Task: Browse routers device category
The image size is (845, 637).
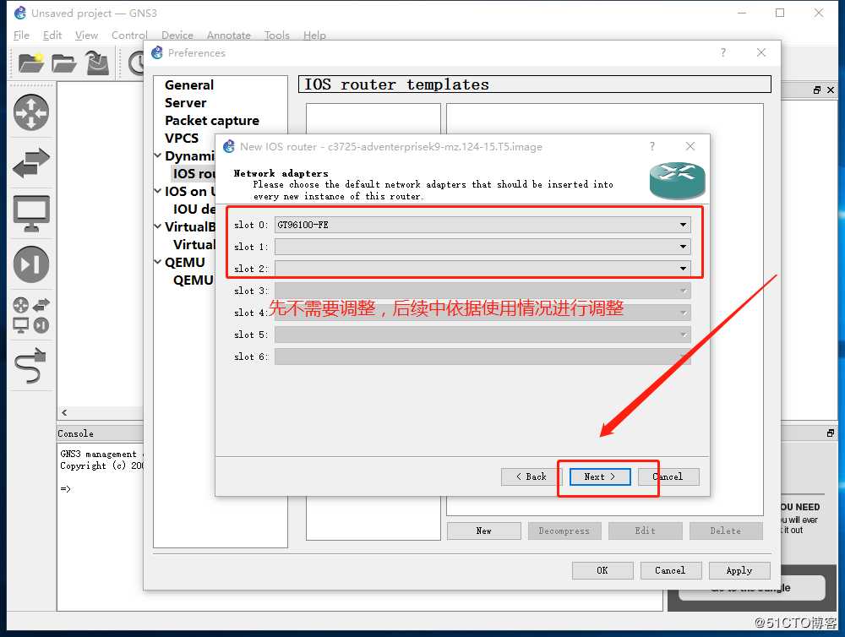Action: click(x=31, y=112)
